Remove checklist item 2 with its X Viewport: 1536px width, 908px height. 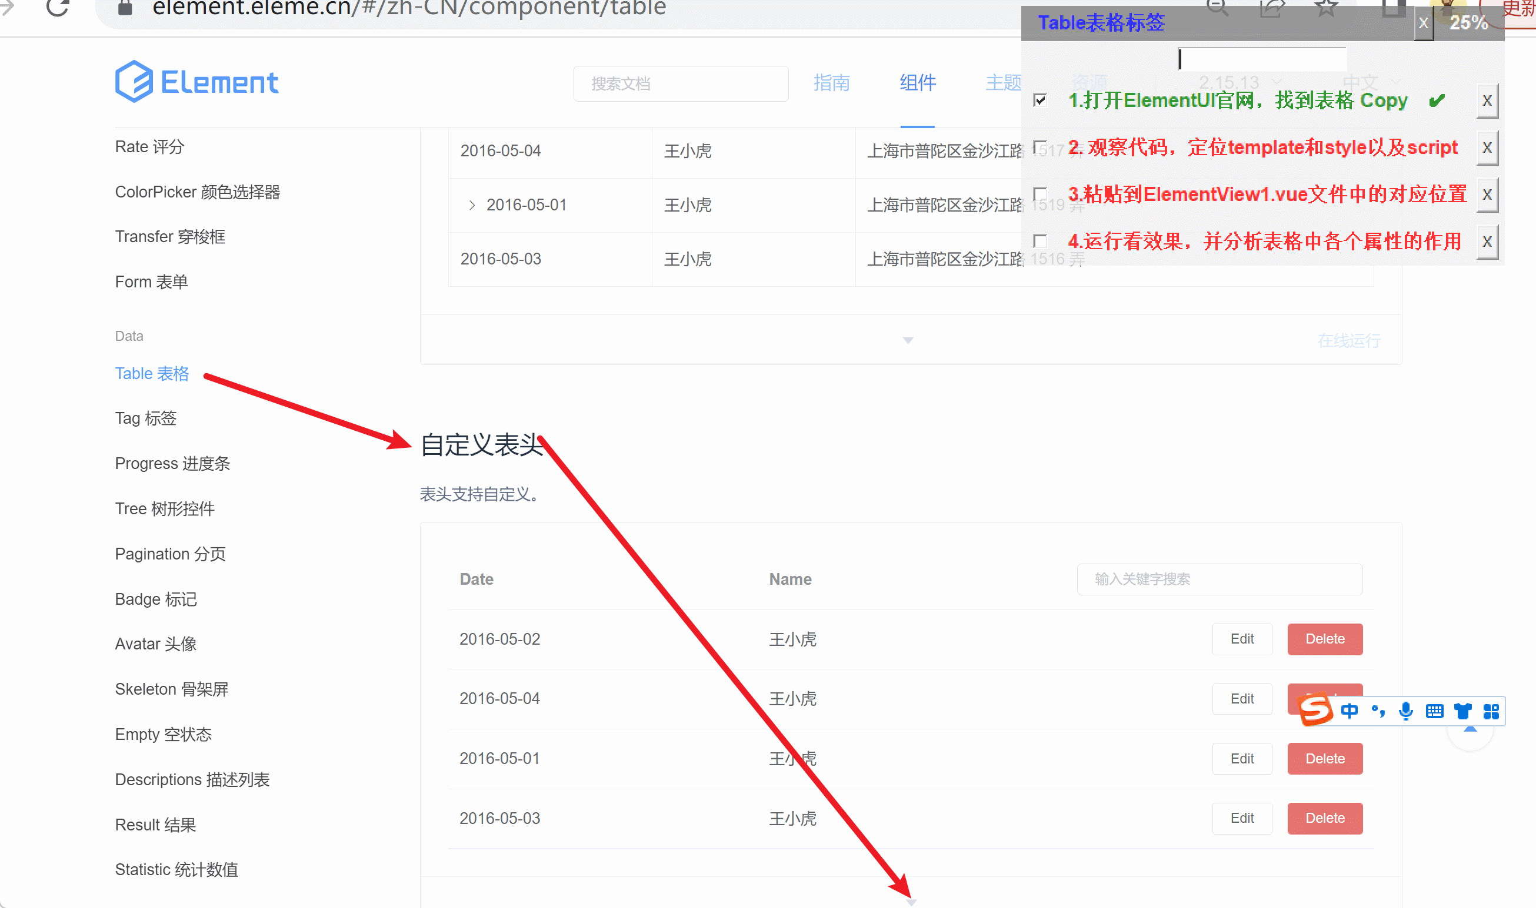point(1487,148)
